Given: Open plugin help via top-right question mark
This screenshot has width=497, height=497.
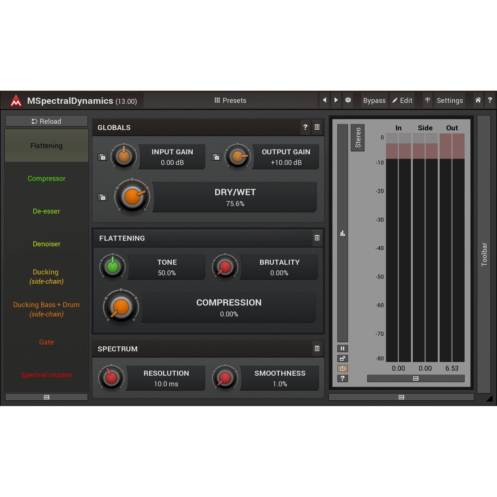Looking at the screenshot, I should [x=490, y=100].
